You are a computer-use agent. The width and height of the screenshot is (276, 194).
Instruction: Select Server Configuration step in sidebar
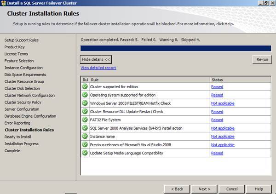(22, 109)
